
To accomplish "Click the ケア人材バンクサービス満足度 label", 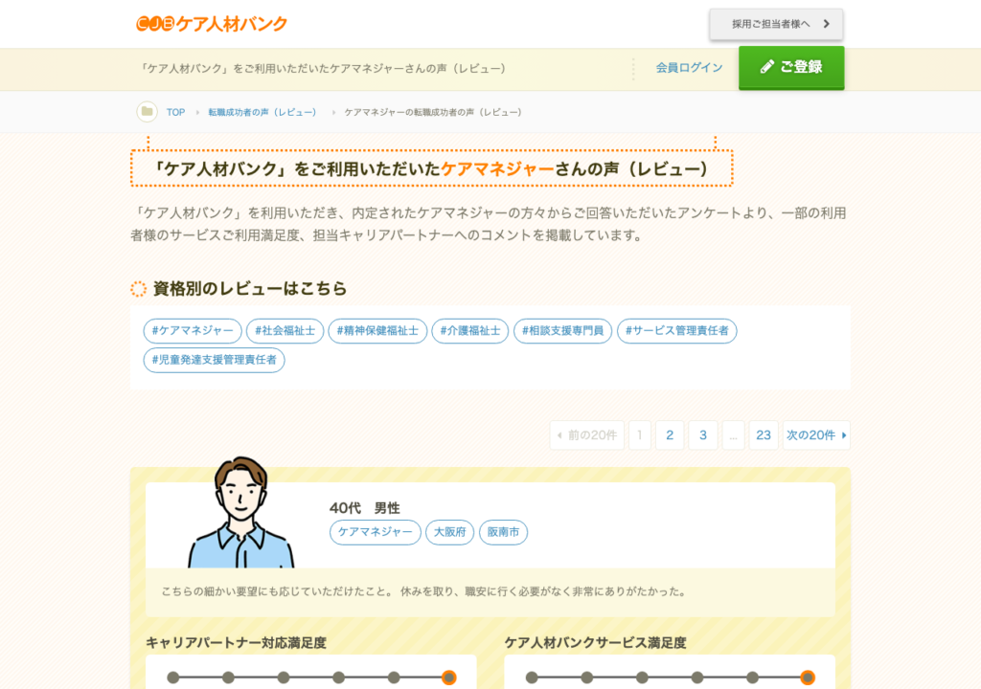I will click(596, 643).
